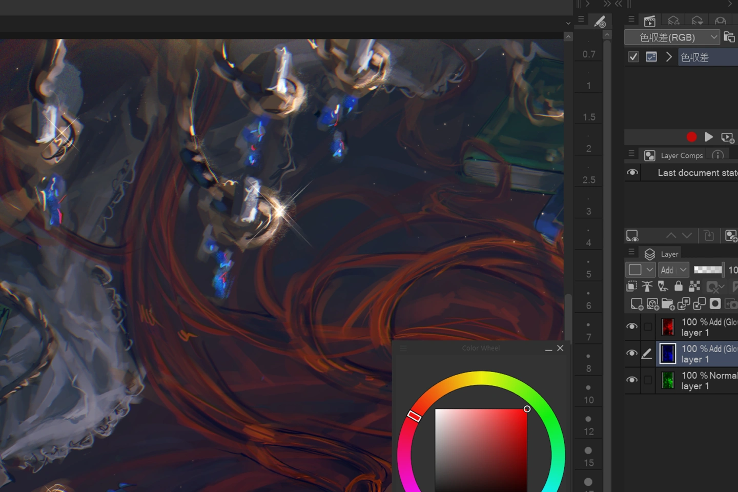Open the Brush Size panel hamburger menu
This screenshot has width=738, height=492.
581,19
